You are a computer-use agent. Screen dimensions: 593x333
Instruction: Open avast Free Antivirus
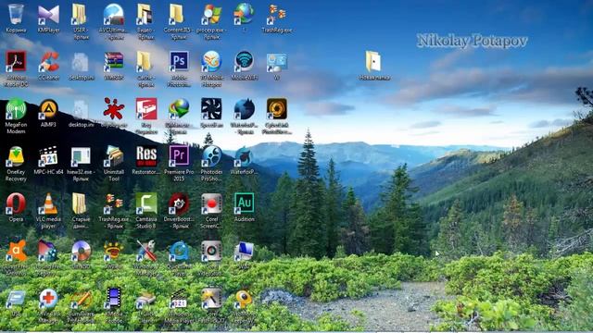[x=16, y=251]
